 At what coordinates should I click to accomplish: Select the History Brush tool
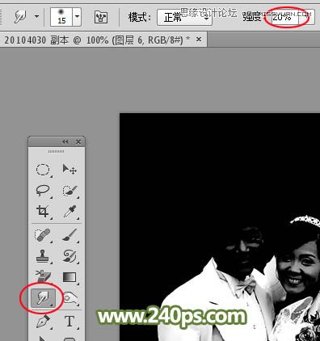pyautogui.click(x=69, y=256)
